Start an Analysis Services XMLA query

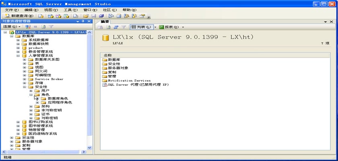coord(67,16)
